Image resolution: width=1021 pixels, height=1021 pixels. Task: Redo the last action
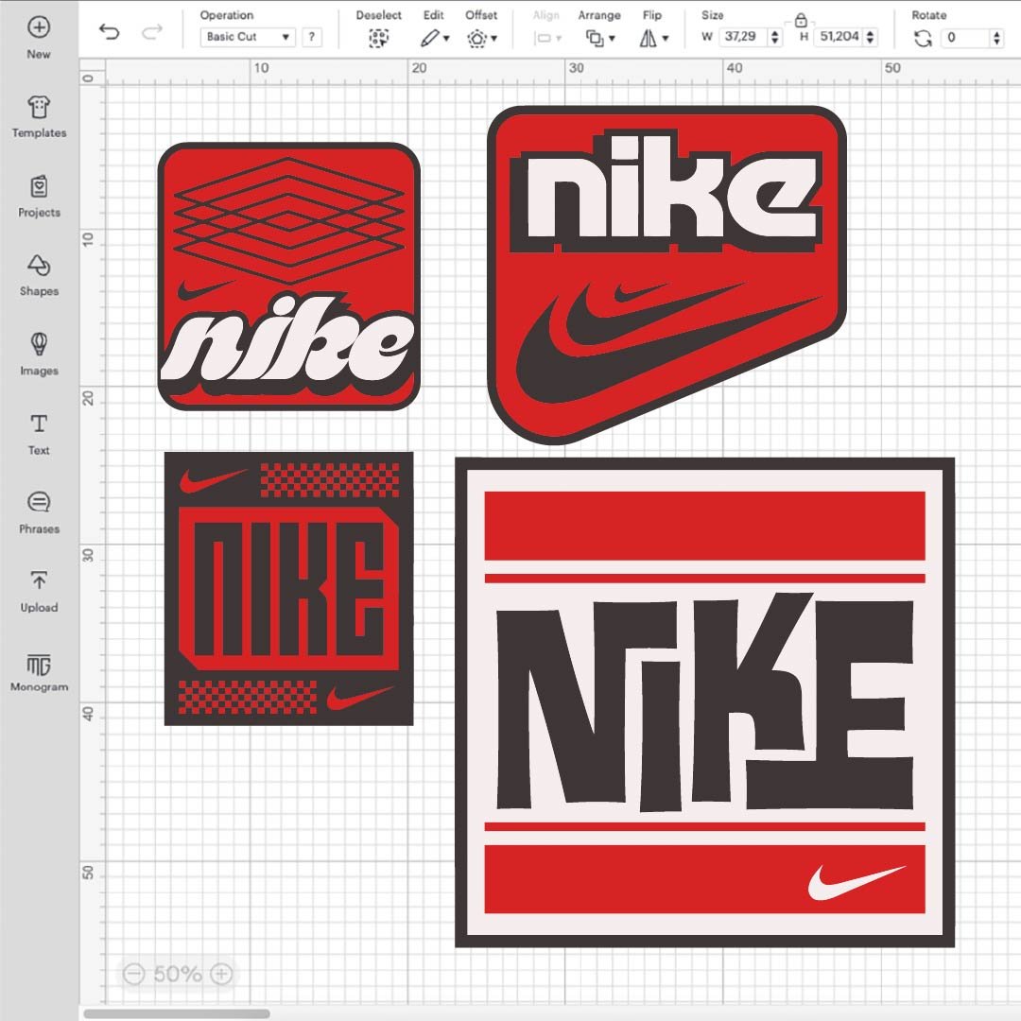151,32
